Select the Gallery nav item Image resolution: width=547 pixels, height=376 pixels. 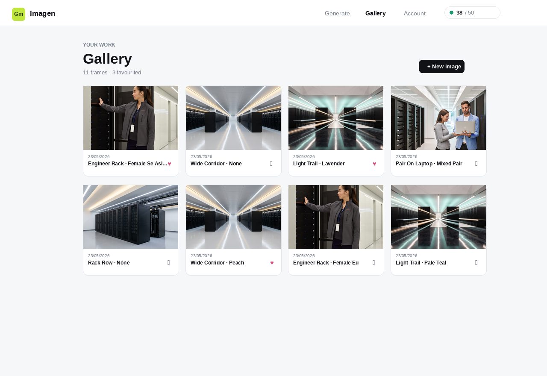pos(376,13)
